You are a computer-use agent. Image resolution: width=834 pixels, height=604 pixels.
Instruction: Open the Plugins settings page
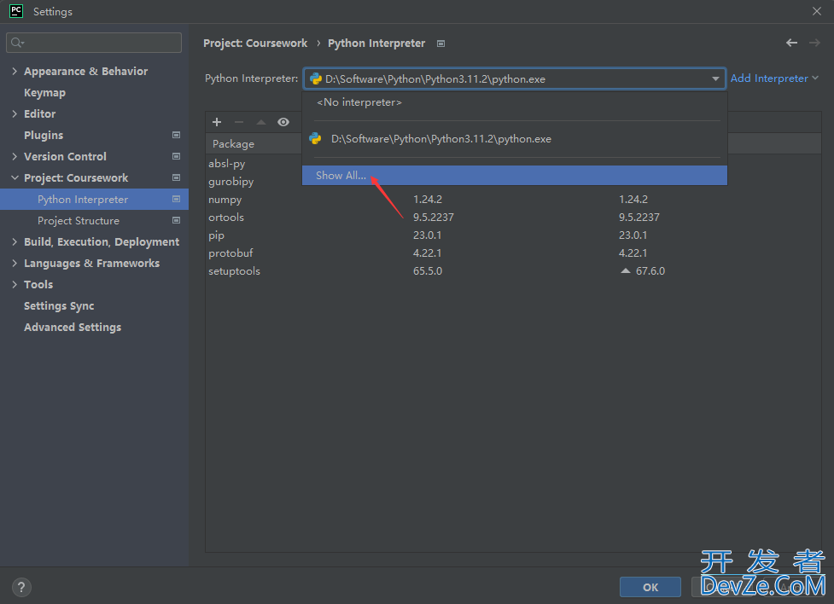pyautogui.click(x=44, y=135)
